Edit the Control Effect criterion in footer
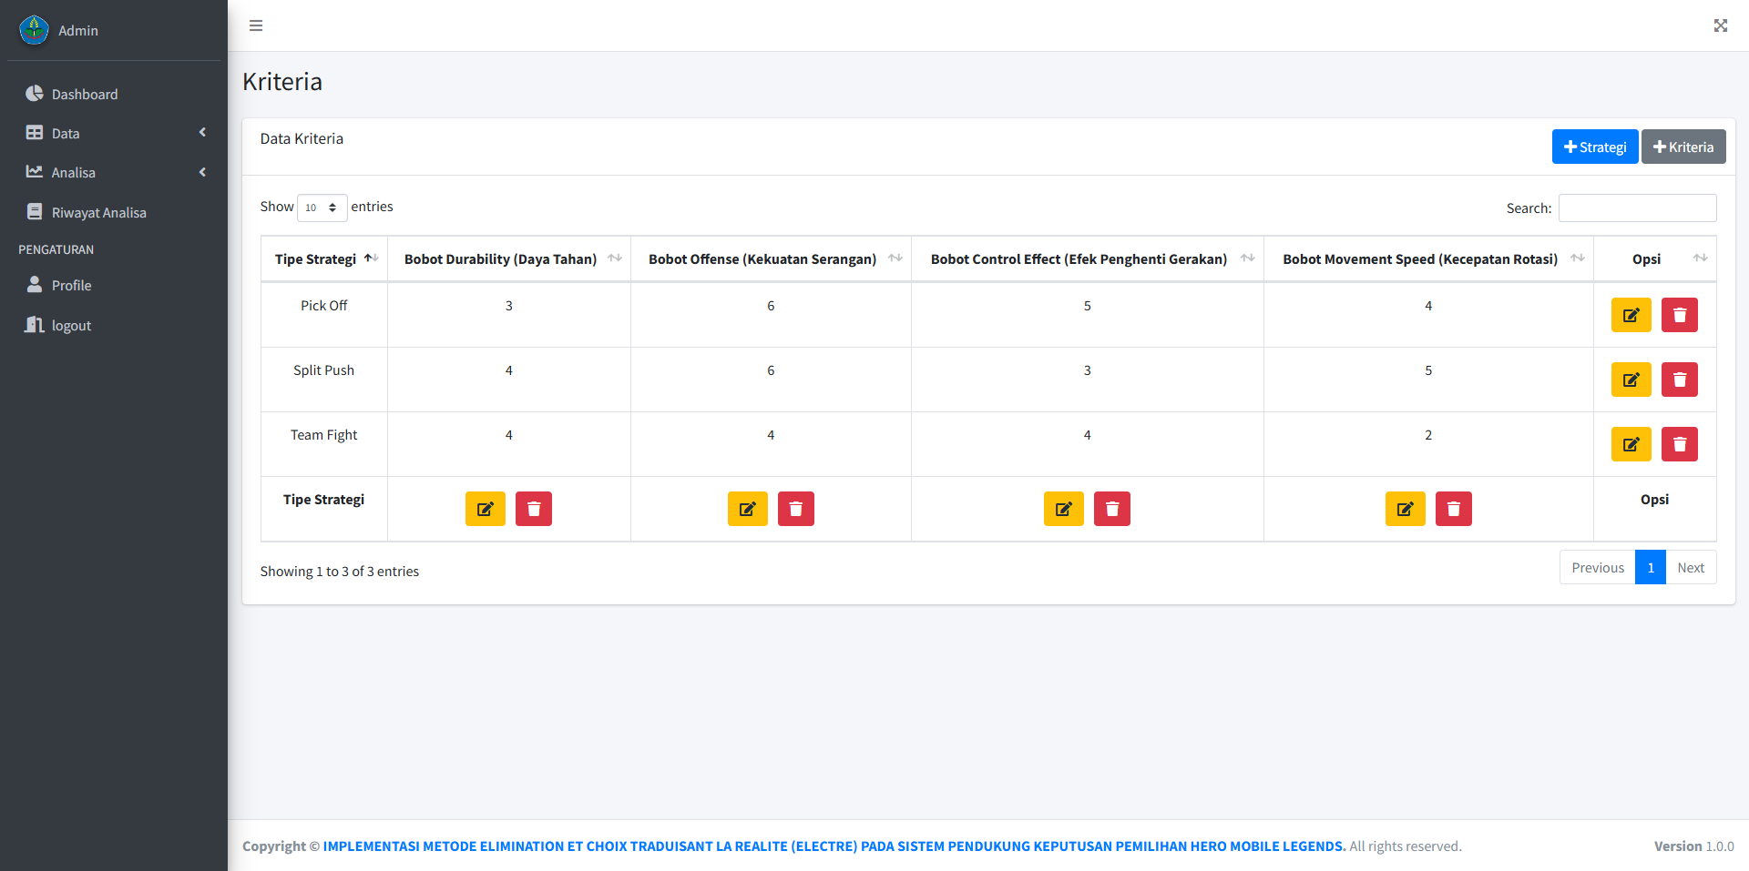 pyautogui.click(x=1064, y=509)
